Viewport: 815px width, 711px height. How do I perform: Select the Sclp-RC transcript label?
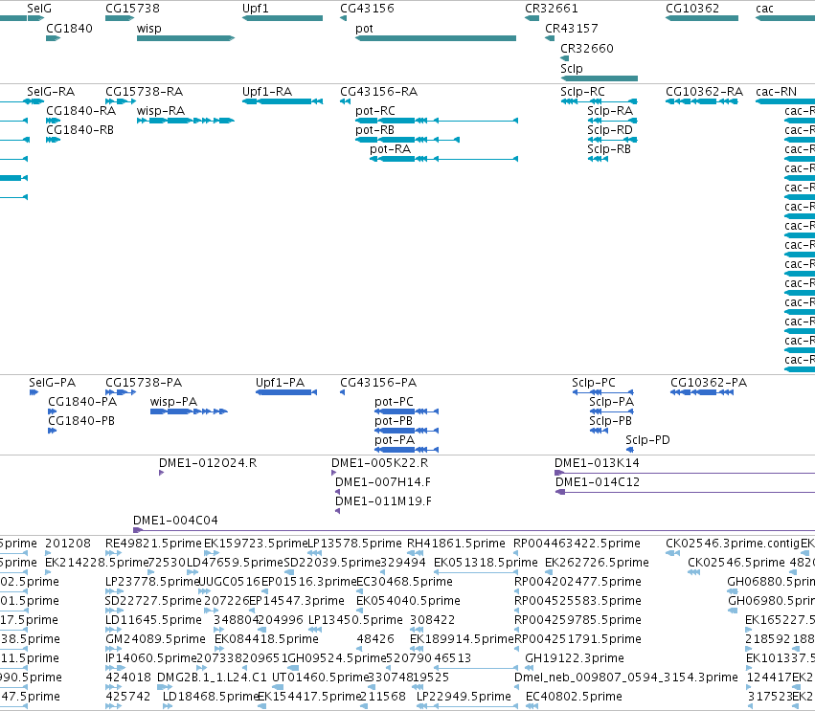tap(582, 92)
